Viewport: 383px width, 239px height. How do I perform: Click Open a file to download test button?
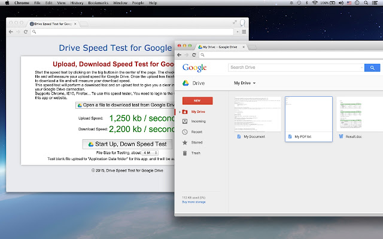click(125, 105)
